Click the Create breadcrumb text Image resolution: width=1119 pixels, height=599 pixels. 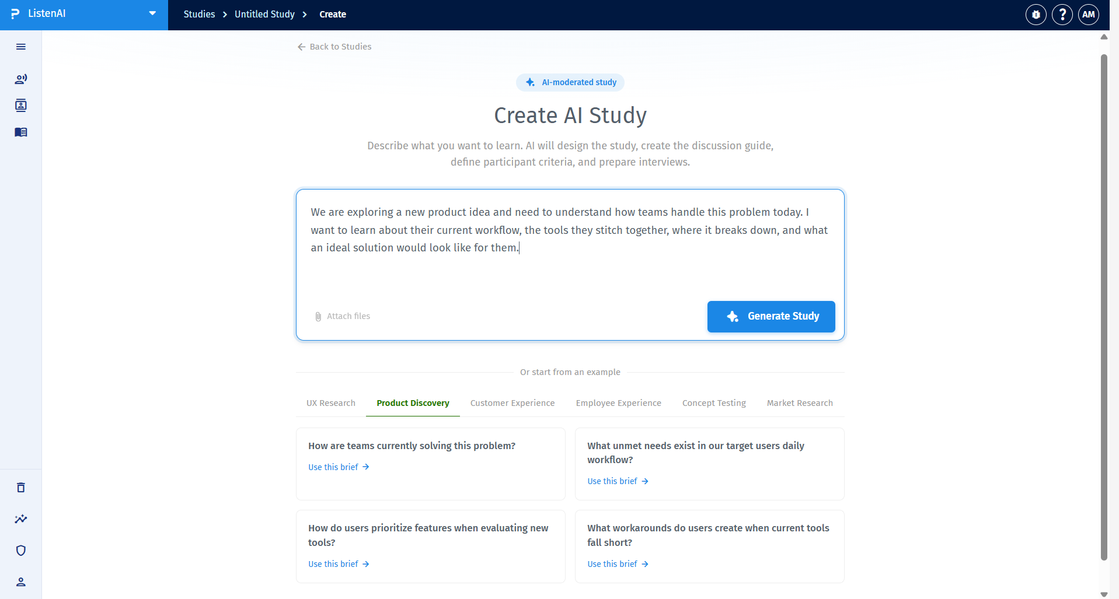pos(333,14)
